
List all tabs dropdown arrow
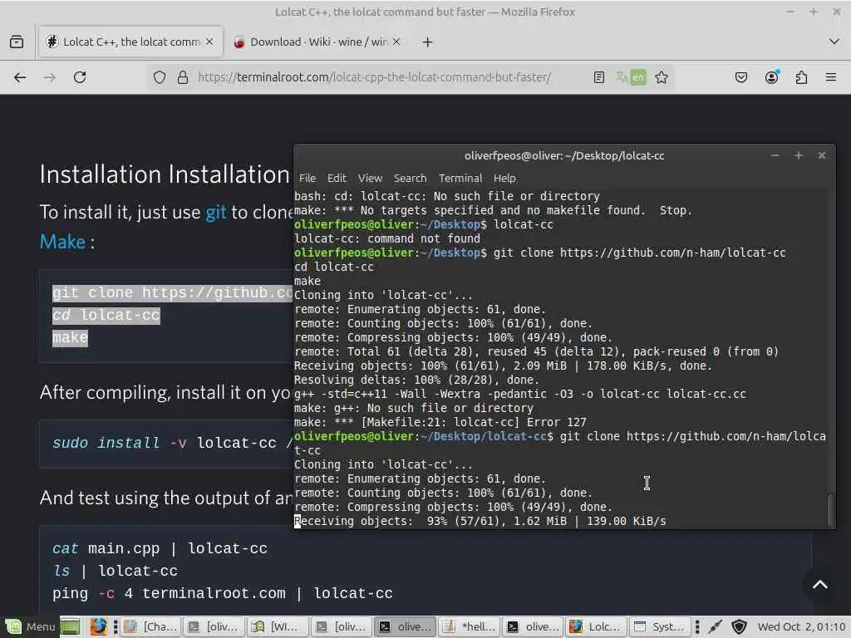834,42
